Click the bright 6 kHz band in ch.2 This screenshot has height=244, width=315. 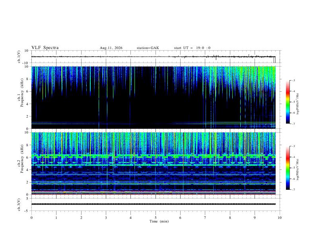[154, 155]
